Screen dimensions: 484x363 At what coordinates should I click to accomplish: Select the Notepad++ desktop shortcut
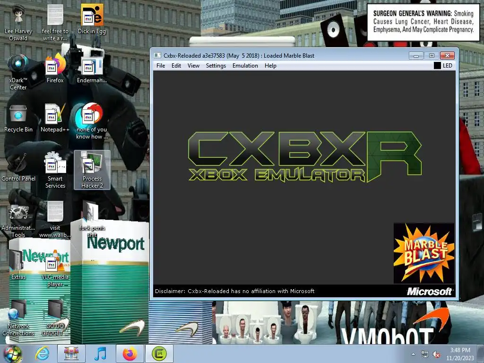click(55, 118)
